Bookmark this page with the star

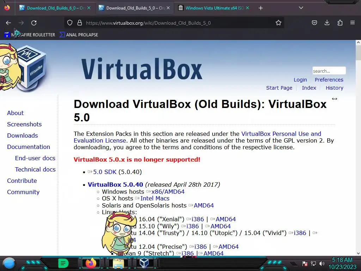tap(279, 23)
